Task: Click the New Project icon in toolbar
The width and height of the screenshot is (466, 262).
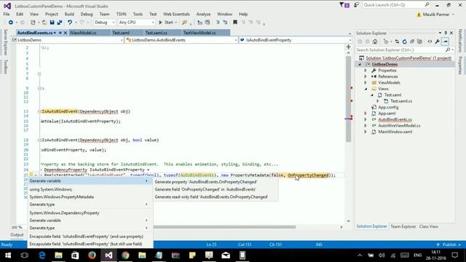Action: point(33,23)
